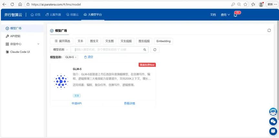Click the page vertical scrollbar
Image resolution: width=279 pixels, height=138 pixels.
(x=278, y=71)
